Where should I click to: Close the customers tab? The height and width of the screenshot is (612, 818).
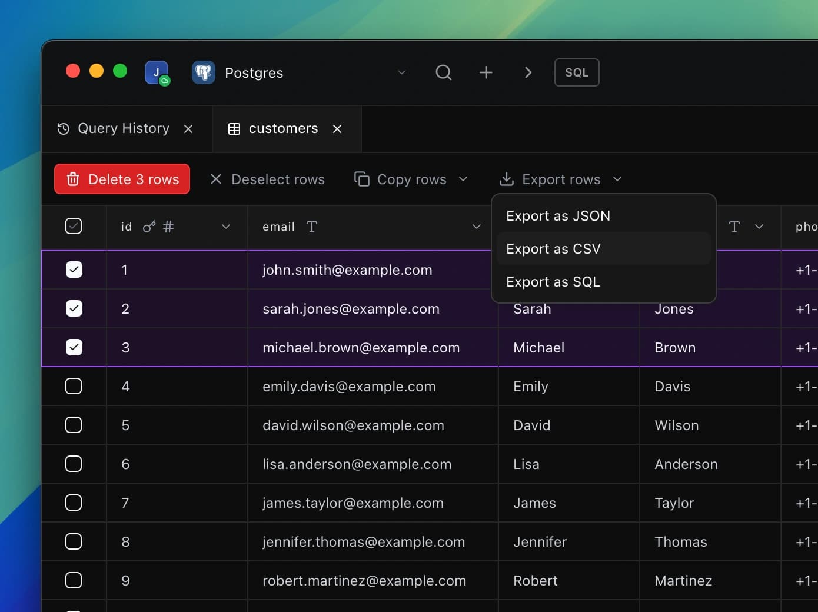pos(337,128)
